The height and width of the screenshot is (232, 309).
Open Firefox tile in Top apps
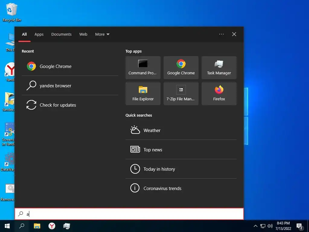219,94
